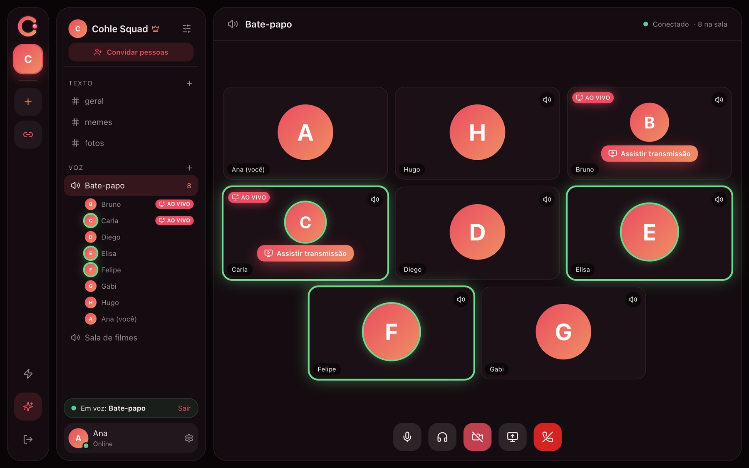
Task: Add a new channel under TEXTO
Action: tap(189, 83)
